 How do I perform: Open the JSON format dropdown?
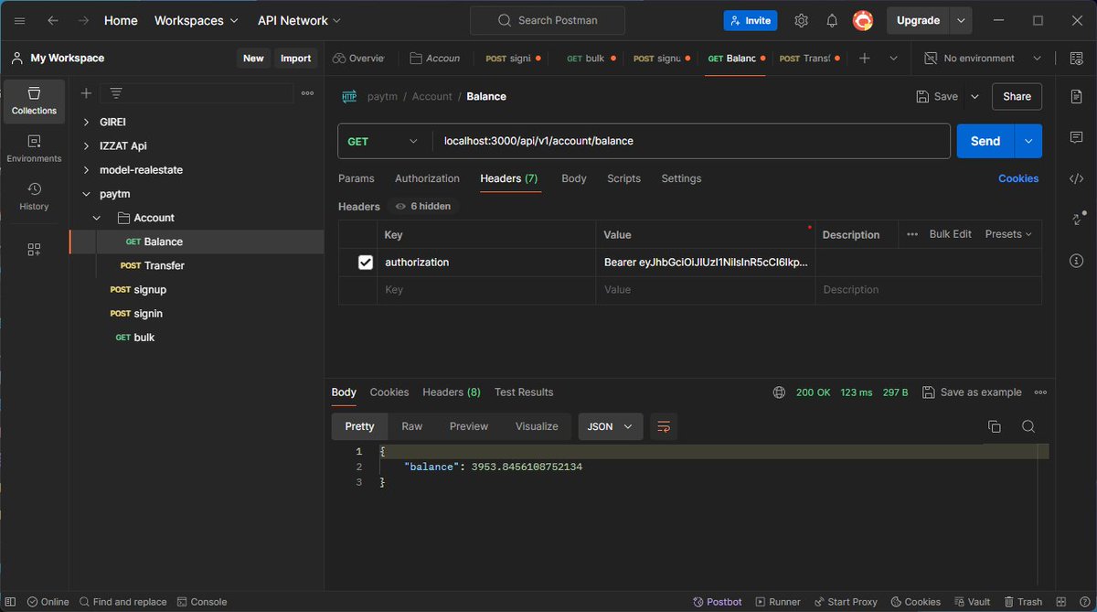pos(611,426)
